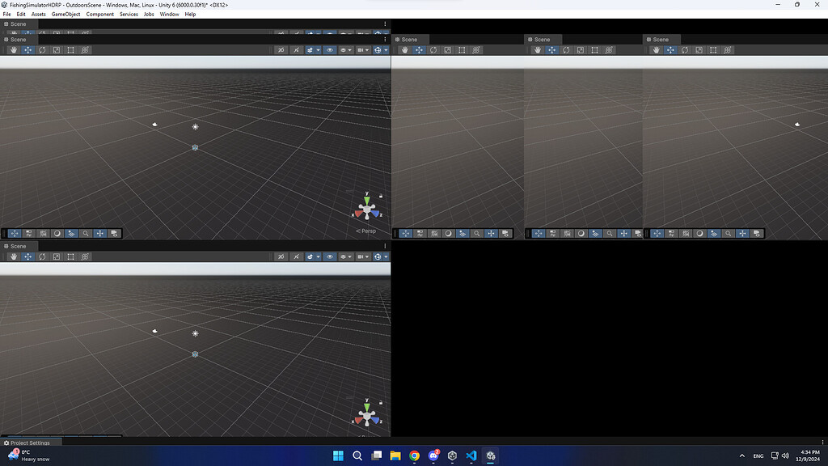Select the Transform tool in the bottom Scene view
The width and height of the screenshot is (828, 466).
tap(85, 256)
